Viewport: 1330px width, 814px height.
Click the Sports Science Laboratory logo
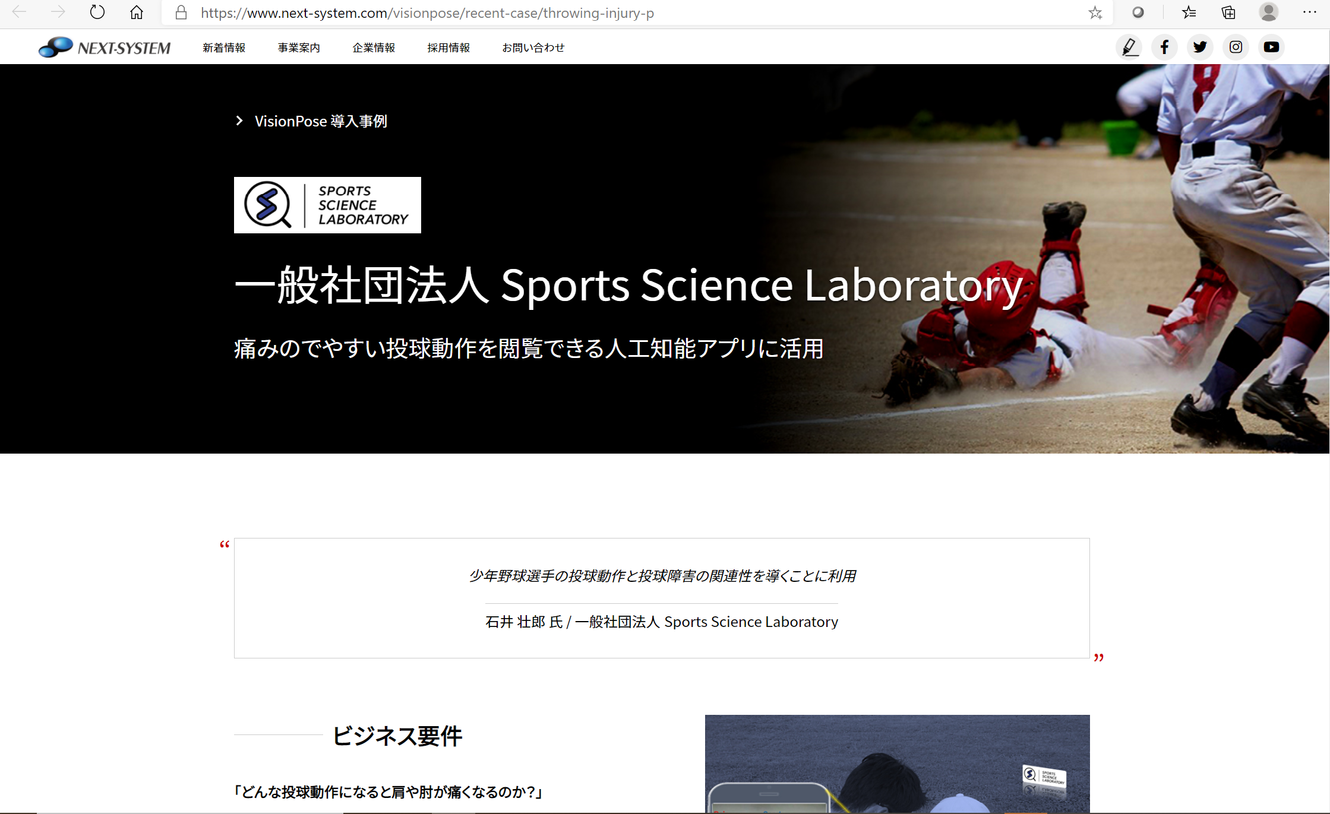tap(327, 205)
